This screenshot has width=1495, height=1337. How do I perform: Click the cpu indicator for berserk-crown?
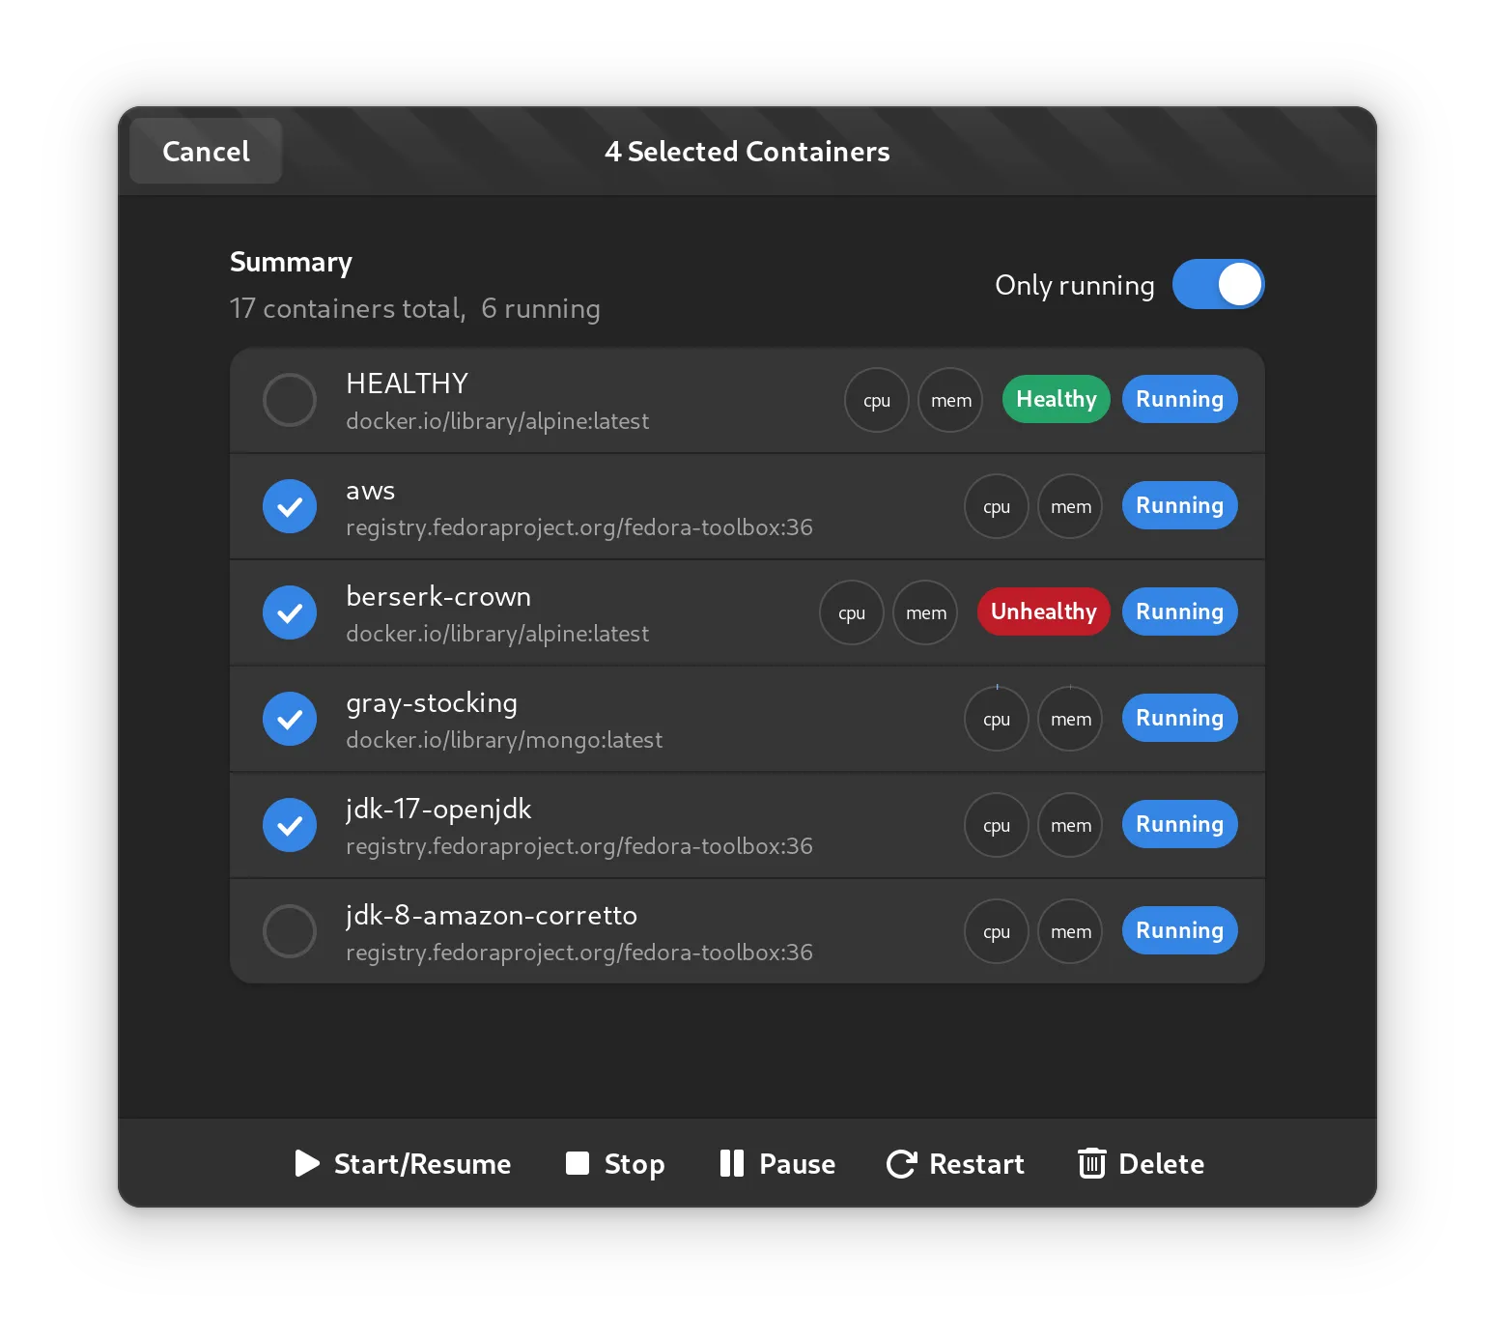[x=851, y=612]
